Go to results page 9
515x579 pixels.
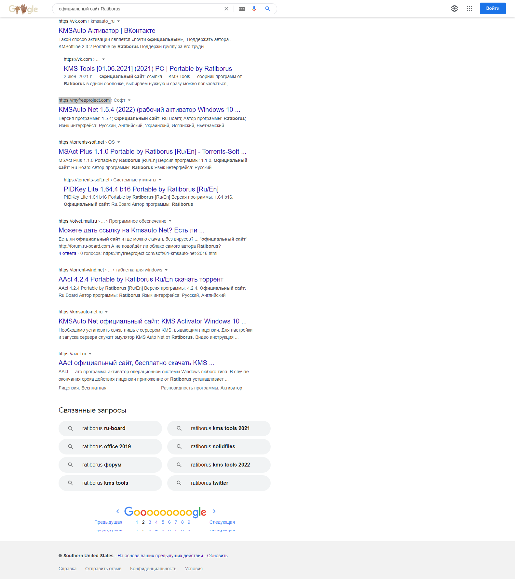[189, 522]
